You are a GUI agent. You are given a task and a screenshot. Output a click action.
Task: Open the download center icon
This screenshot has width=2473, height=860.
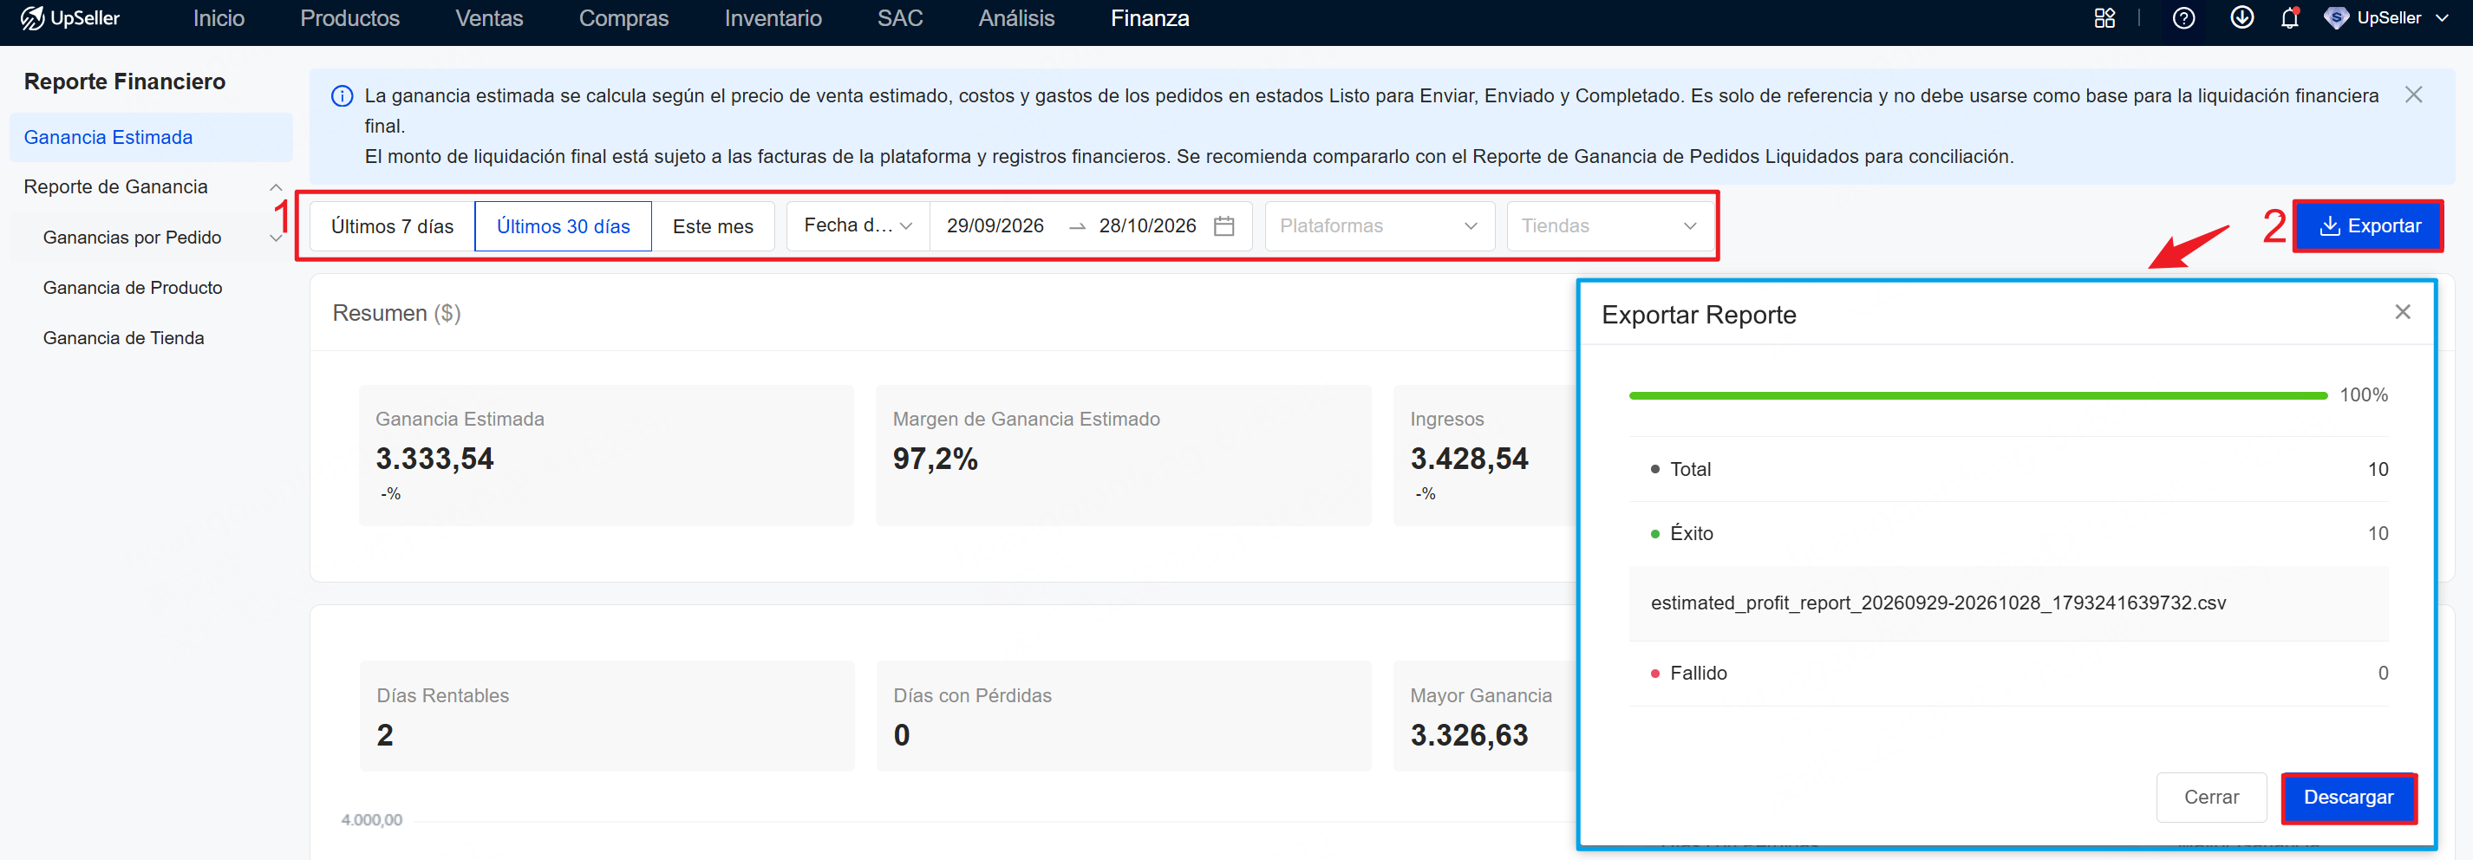(x=2241, y=18)
